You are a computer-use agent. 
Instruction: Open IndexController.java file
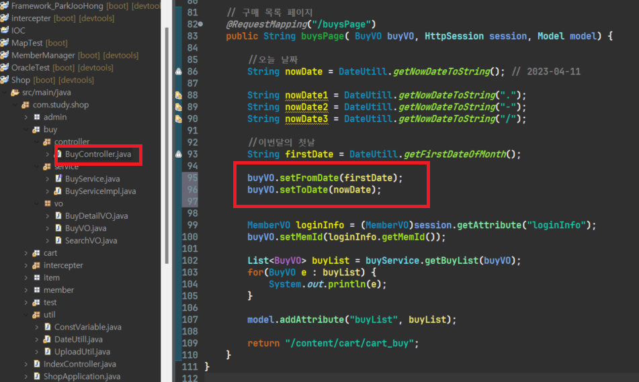(x=79, y=364)
